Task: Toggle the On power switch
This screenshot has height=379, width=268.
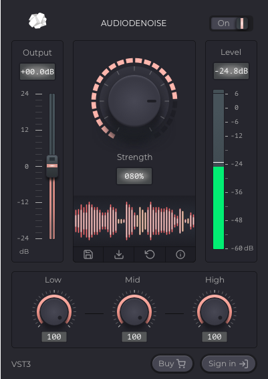Action: click(231, 23)
